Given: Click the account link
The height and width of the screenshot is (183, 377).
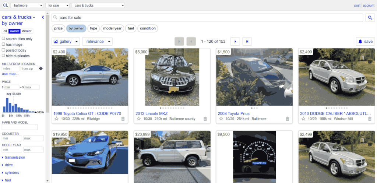Looking at the screenshot, I should [369, 5].
